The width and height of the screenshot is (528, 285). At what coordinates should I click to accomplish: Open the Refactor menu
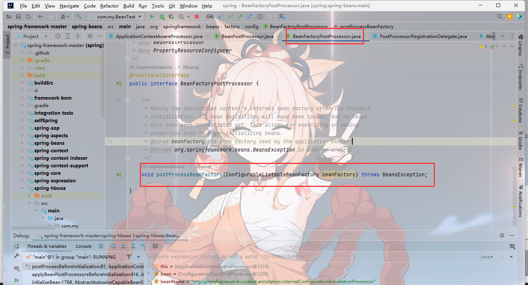point(109,6)
